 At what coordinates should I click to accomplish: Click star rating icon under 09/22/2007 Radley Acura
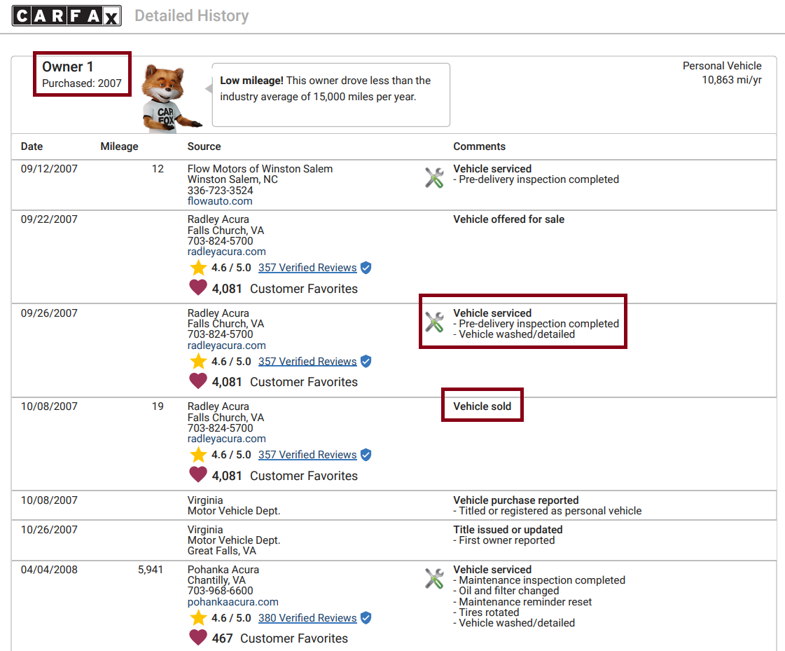198,268
